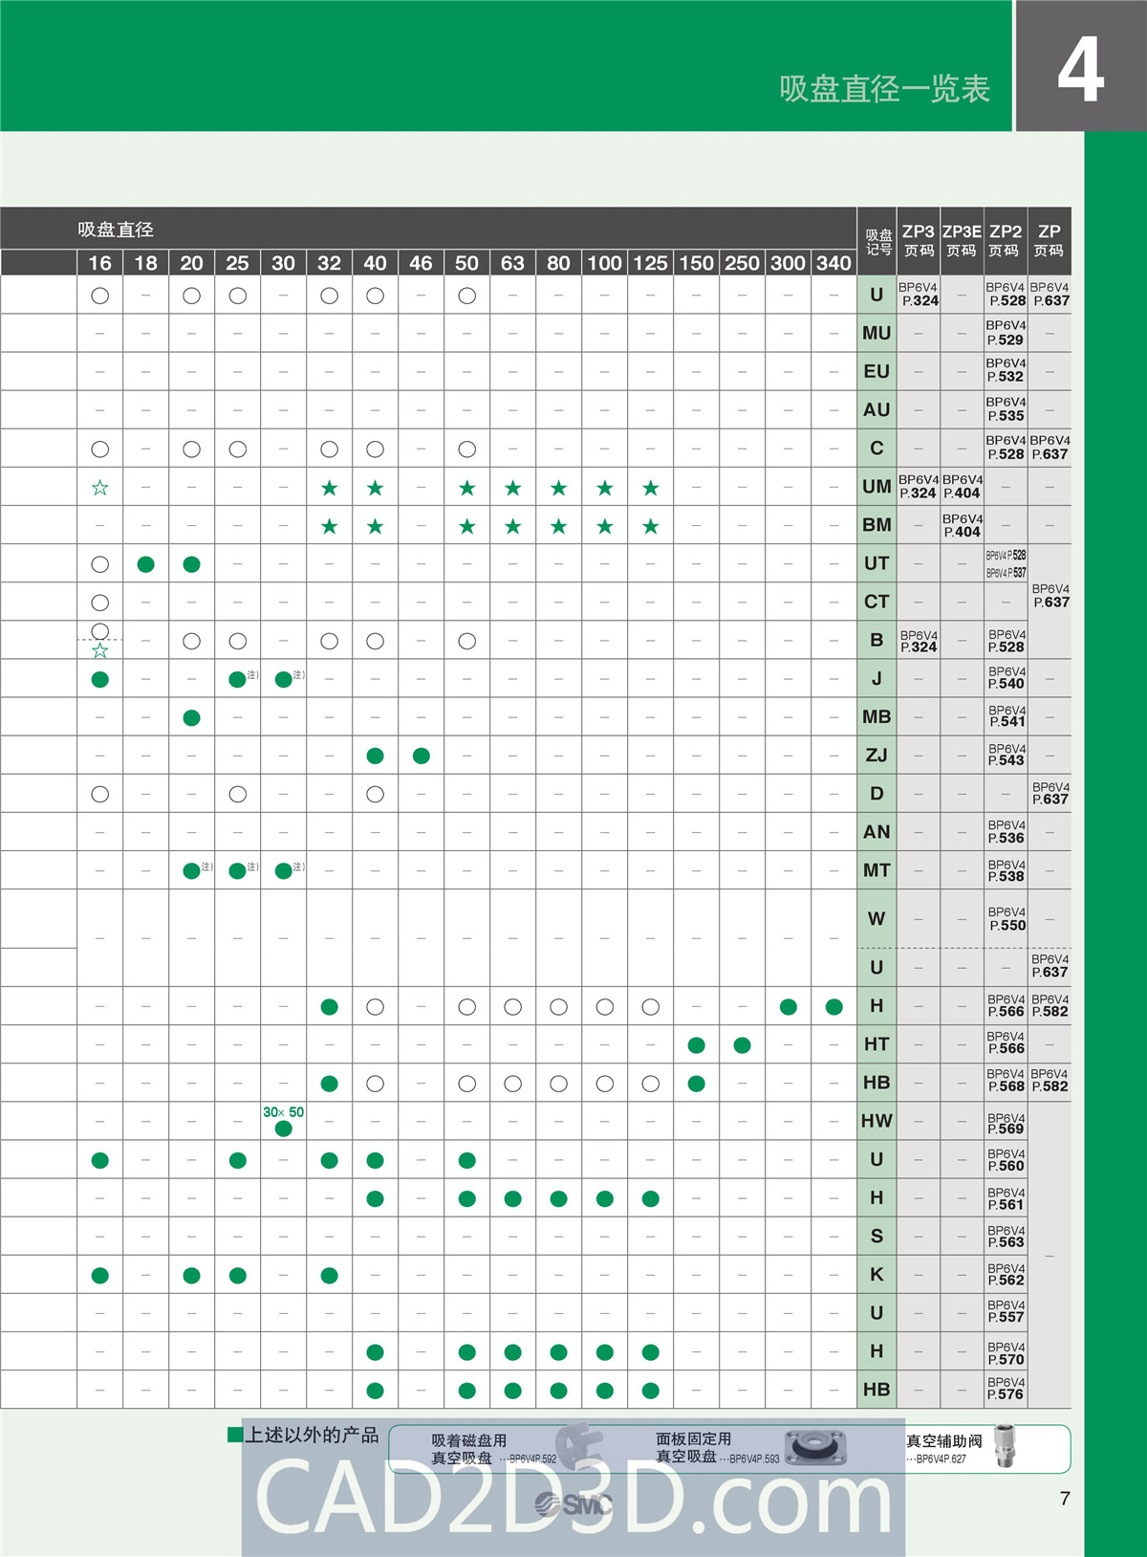Click the MU pad symbol cell
The height and width of the screenshot is (1557, 1147).
[x=876, y=334]
